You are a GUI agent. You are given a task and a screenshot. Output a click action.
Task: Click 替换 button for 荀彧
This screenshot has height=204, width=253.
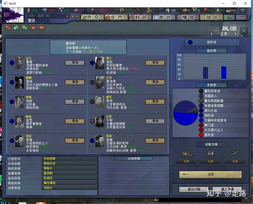(x=75, y=82)
